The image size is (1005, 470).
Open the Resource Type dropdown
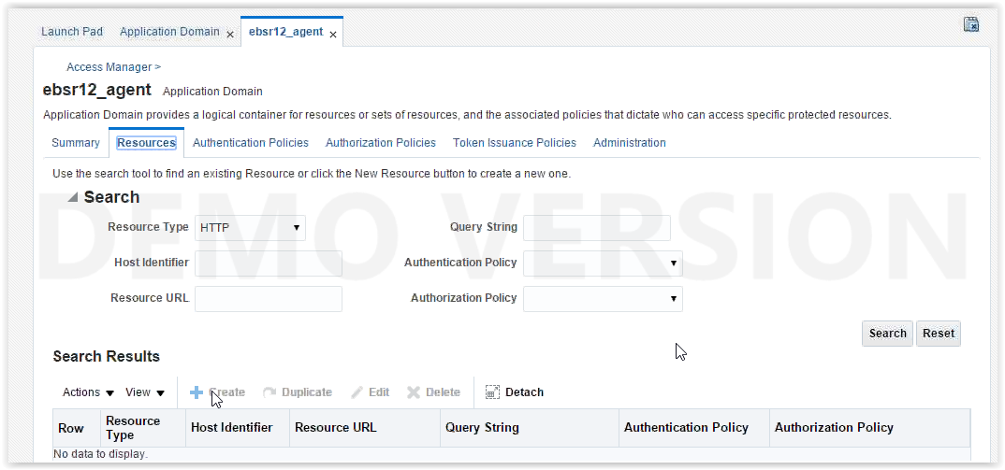pyautogui.click(x=250, y=228)
